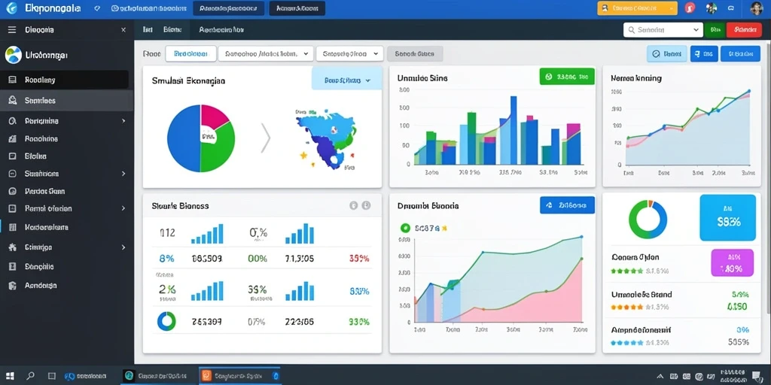
Task: Open the second filter dropdown in filter row
Action: tap(266, 54)
